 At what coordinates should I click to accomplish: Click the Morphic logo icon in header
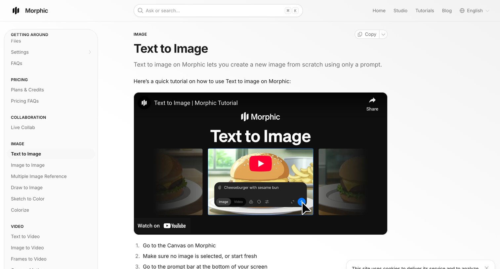coord(16,11)
